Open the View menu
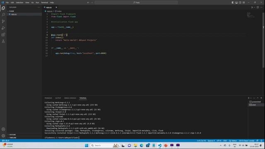265x149 pixels. 27,2
